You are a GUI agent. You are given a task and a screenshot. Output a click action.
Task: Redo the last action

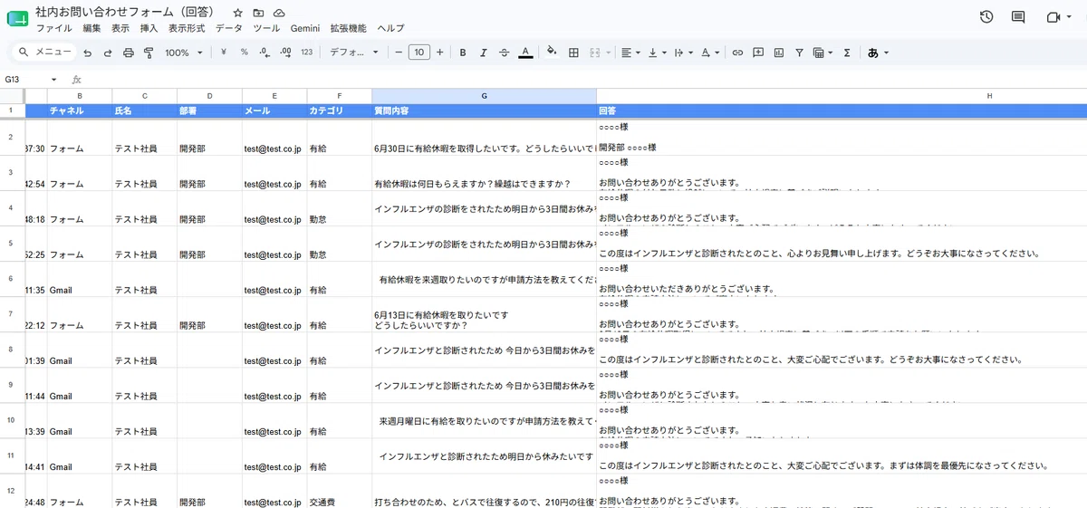coord(108,53)
